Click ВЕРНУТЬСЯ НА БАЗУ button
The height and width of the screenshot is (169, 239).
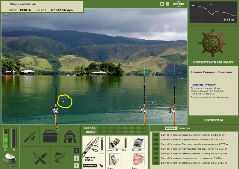(x=213, y=62)
